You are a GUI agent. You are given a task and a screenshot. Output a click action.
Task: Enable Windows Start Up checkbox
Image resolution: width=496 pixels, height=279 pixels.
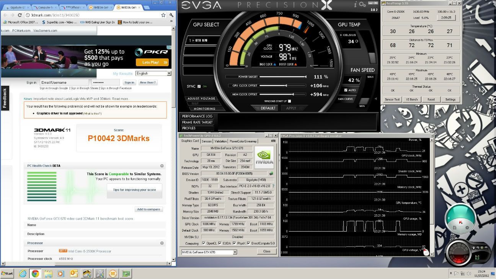coord(289,101)
